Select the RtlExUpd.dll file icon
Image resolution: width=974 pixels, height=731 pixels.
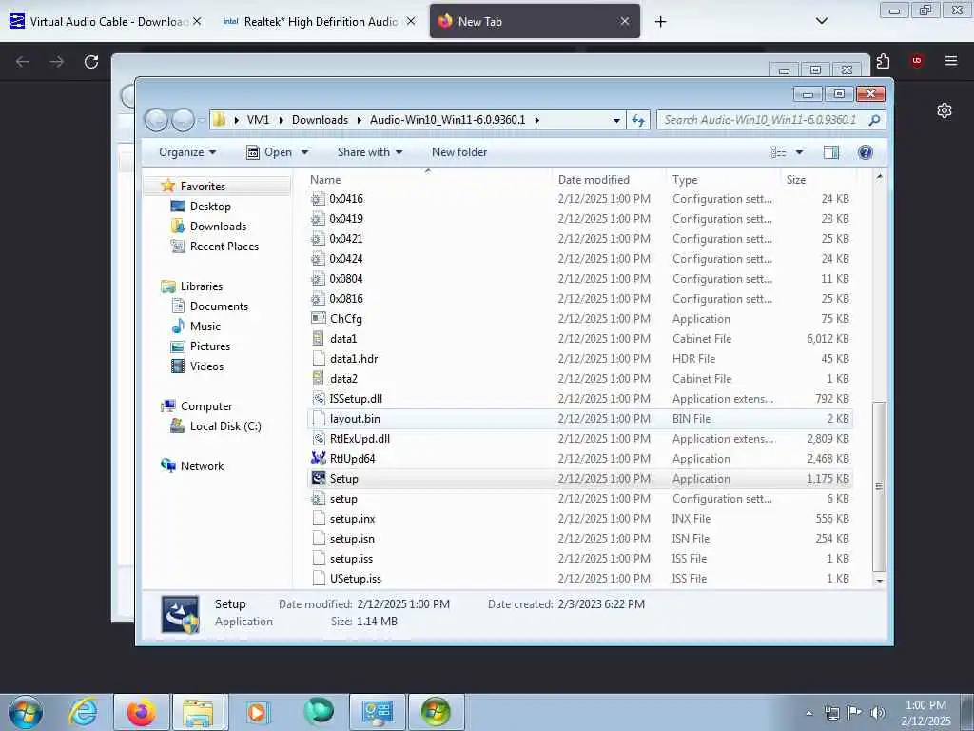point(318,438)
